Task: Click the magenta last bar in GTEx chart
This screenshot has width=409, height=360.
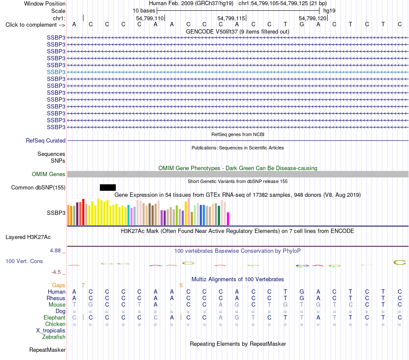Action: 228,219
